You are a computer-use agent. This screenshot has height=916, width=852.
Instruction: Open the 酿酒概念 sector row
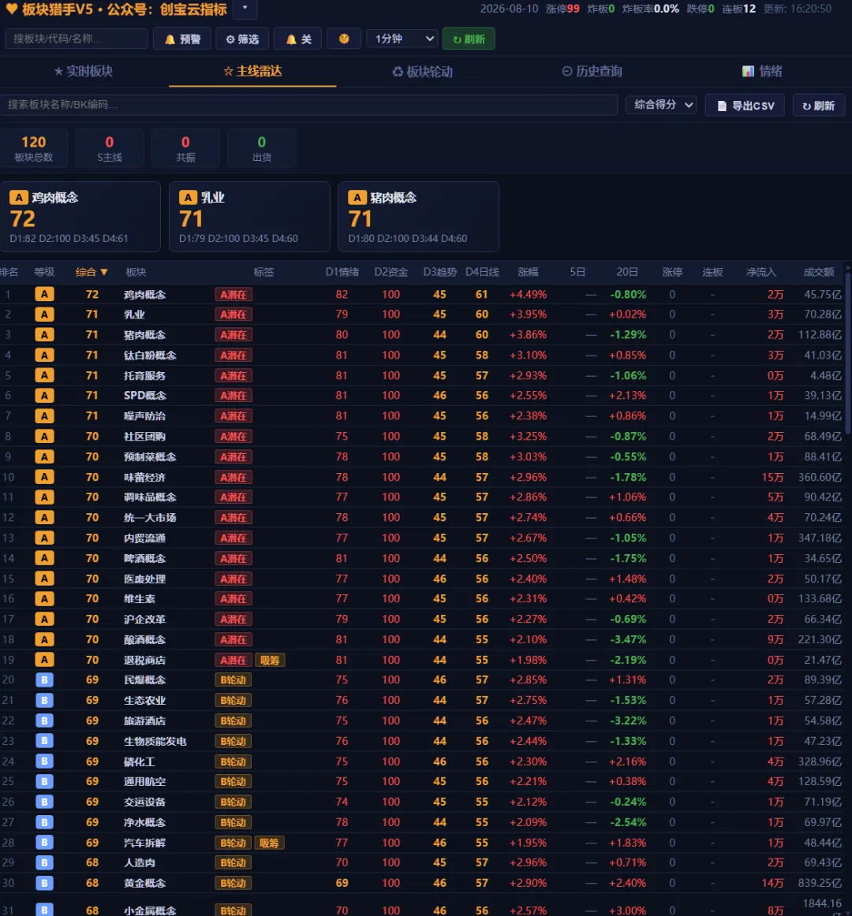[422, 639]
